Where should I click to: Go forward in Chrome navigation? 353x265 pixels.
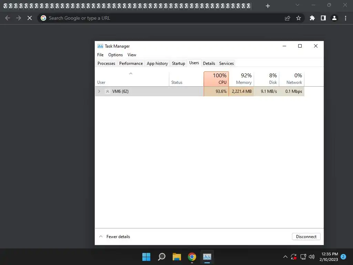pos(19,18)
